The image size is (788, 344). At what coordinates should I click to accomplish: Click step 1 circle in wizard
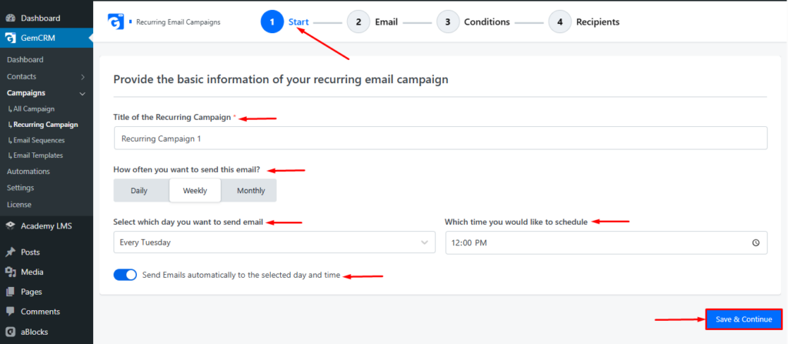(272, 22)
